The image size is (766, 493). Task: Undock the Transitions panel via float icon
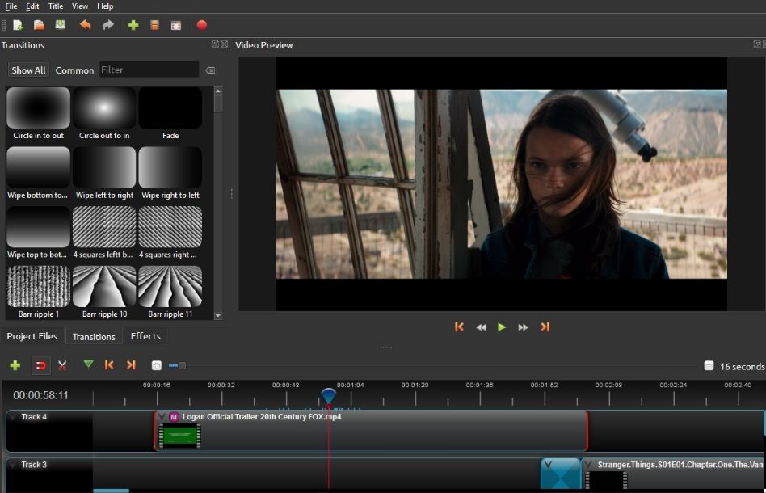(215, 44)
